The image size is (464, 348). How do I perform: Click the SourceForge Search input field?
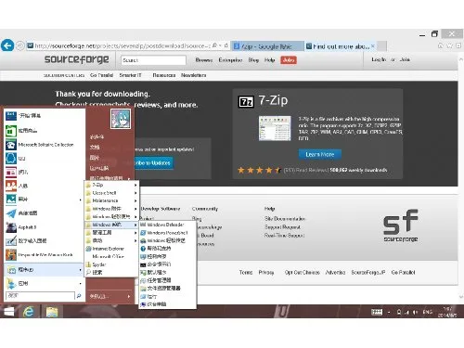(153, 60)
